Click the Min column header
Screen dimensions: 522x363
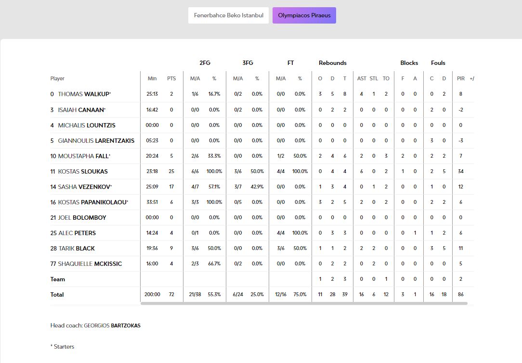152,78
